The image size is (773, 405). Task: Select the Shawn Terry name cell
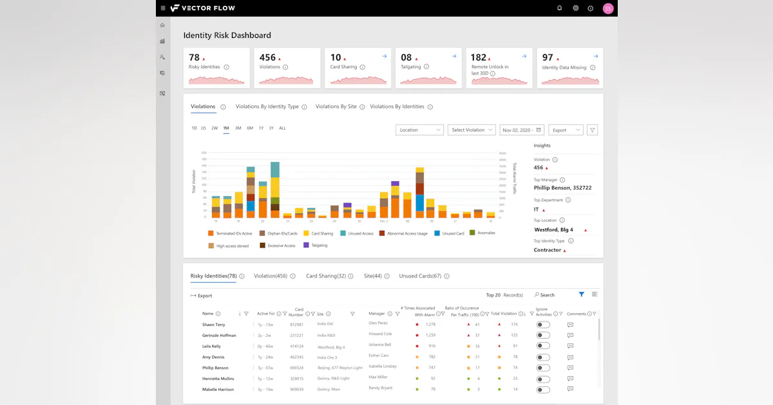tap(213, 325)
